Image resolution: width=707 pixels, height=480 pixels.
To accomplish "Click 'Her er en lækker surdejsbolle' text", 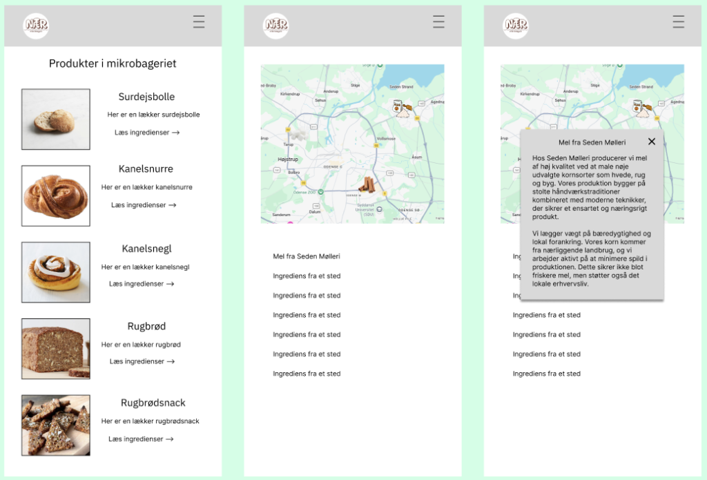I will coord(153,115).
